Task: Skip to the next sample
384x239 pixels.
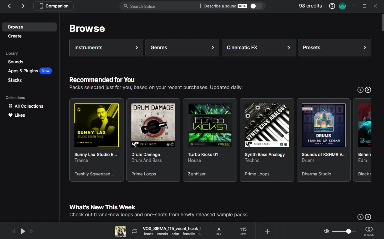Action: (x=32, y=231)
